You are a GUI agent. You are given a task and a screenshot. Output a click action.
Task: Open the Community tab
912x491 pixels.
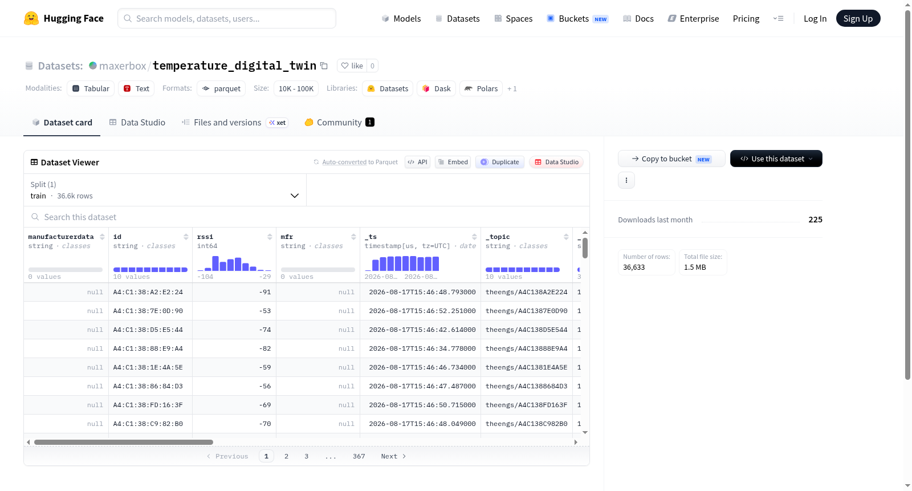pyautogui.click(x=340, y=123)
